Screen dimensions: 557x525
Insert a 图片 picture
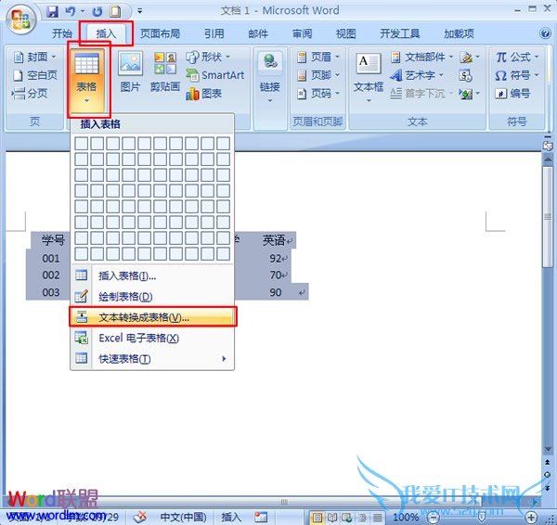[x=130, y=71]
